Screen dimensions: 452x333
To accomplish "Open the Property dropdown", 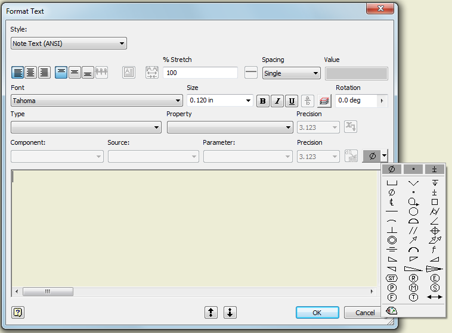I will tap(230, 127).
